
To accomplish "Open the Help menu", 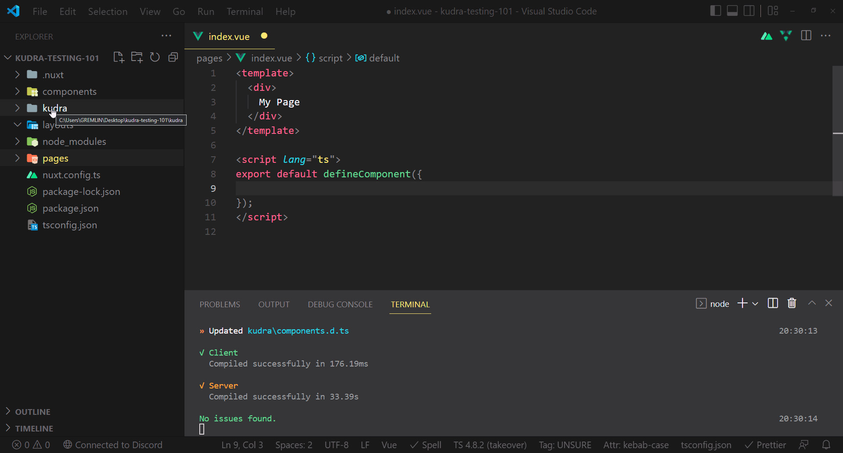I will pos(285,11).
